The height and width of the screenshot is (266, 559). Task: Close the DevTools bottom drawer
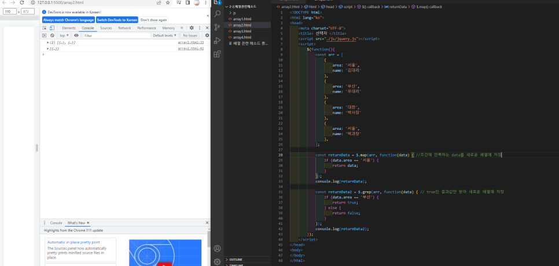coord(207,223)
